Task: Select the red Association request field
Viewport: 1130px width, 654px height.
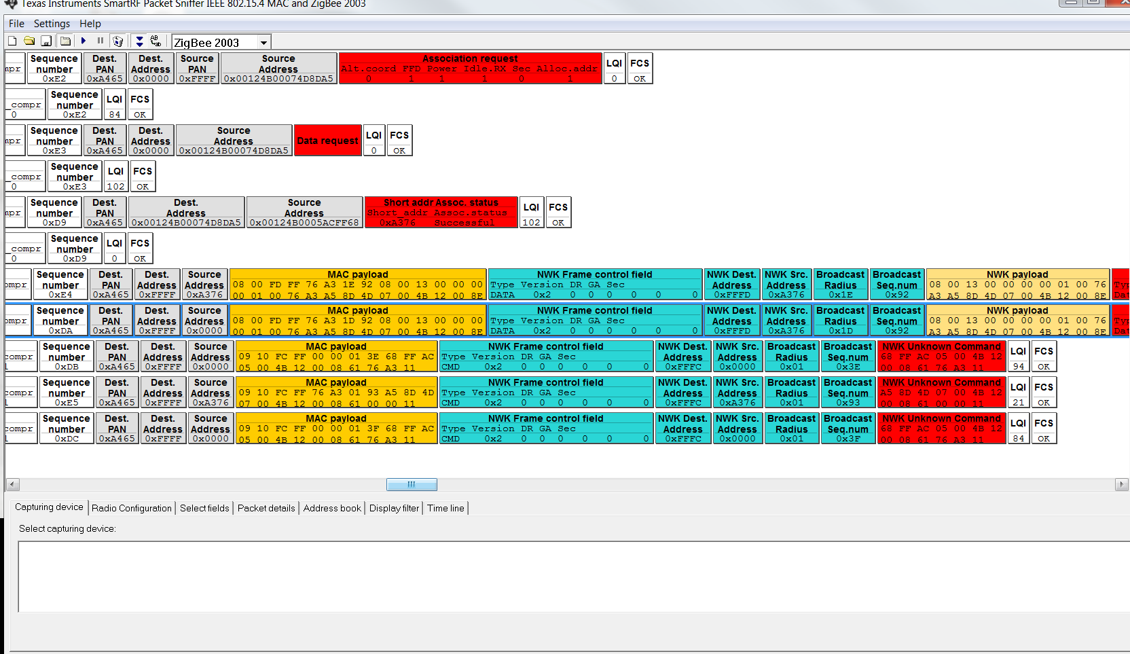Action: [470, 68]
